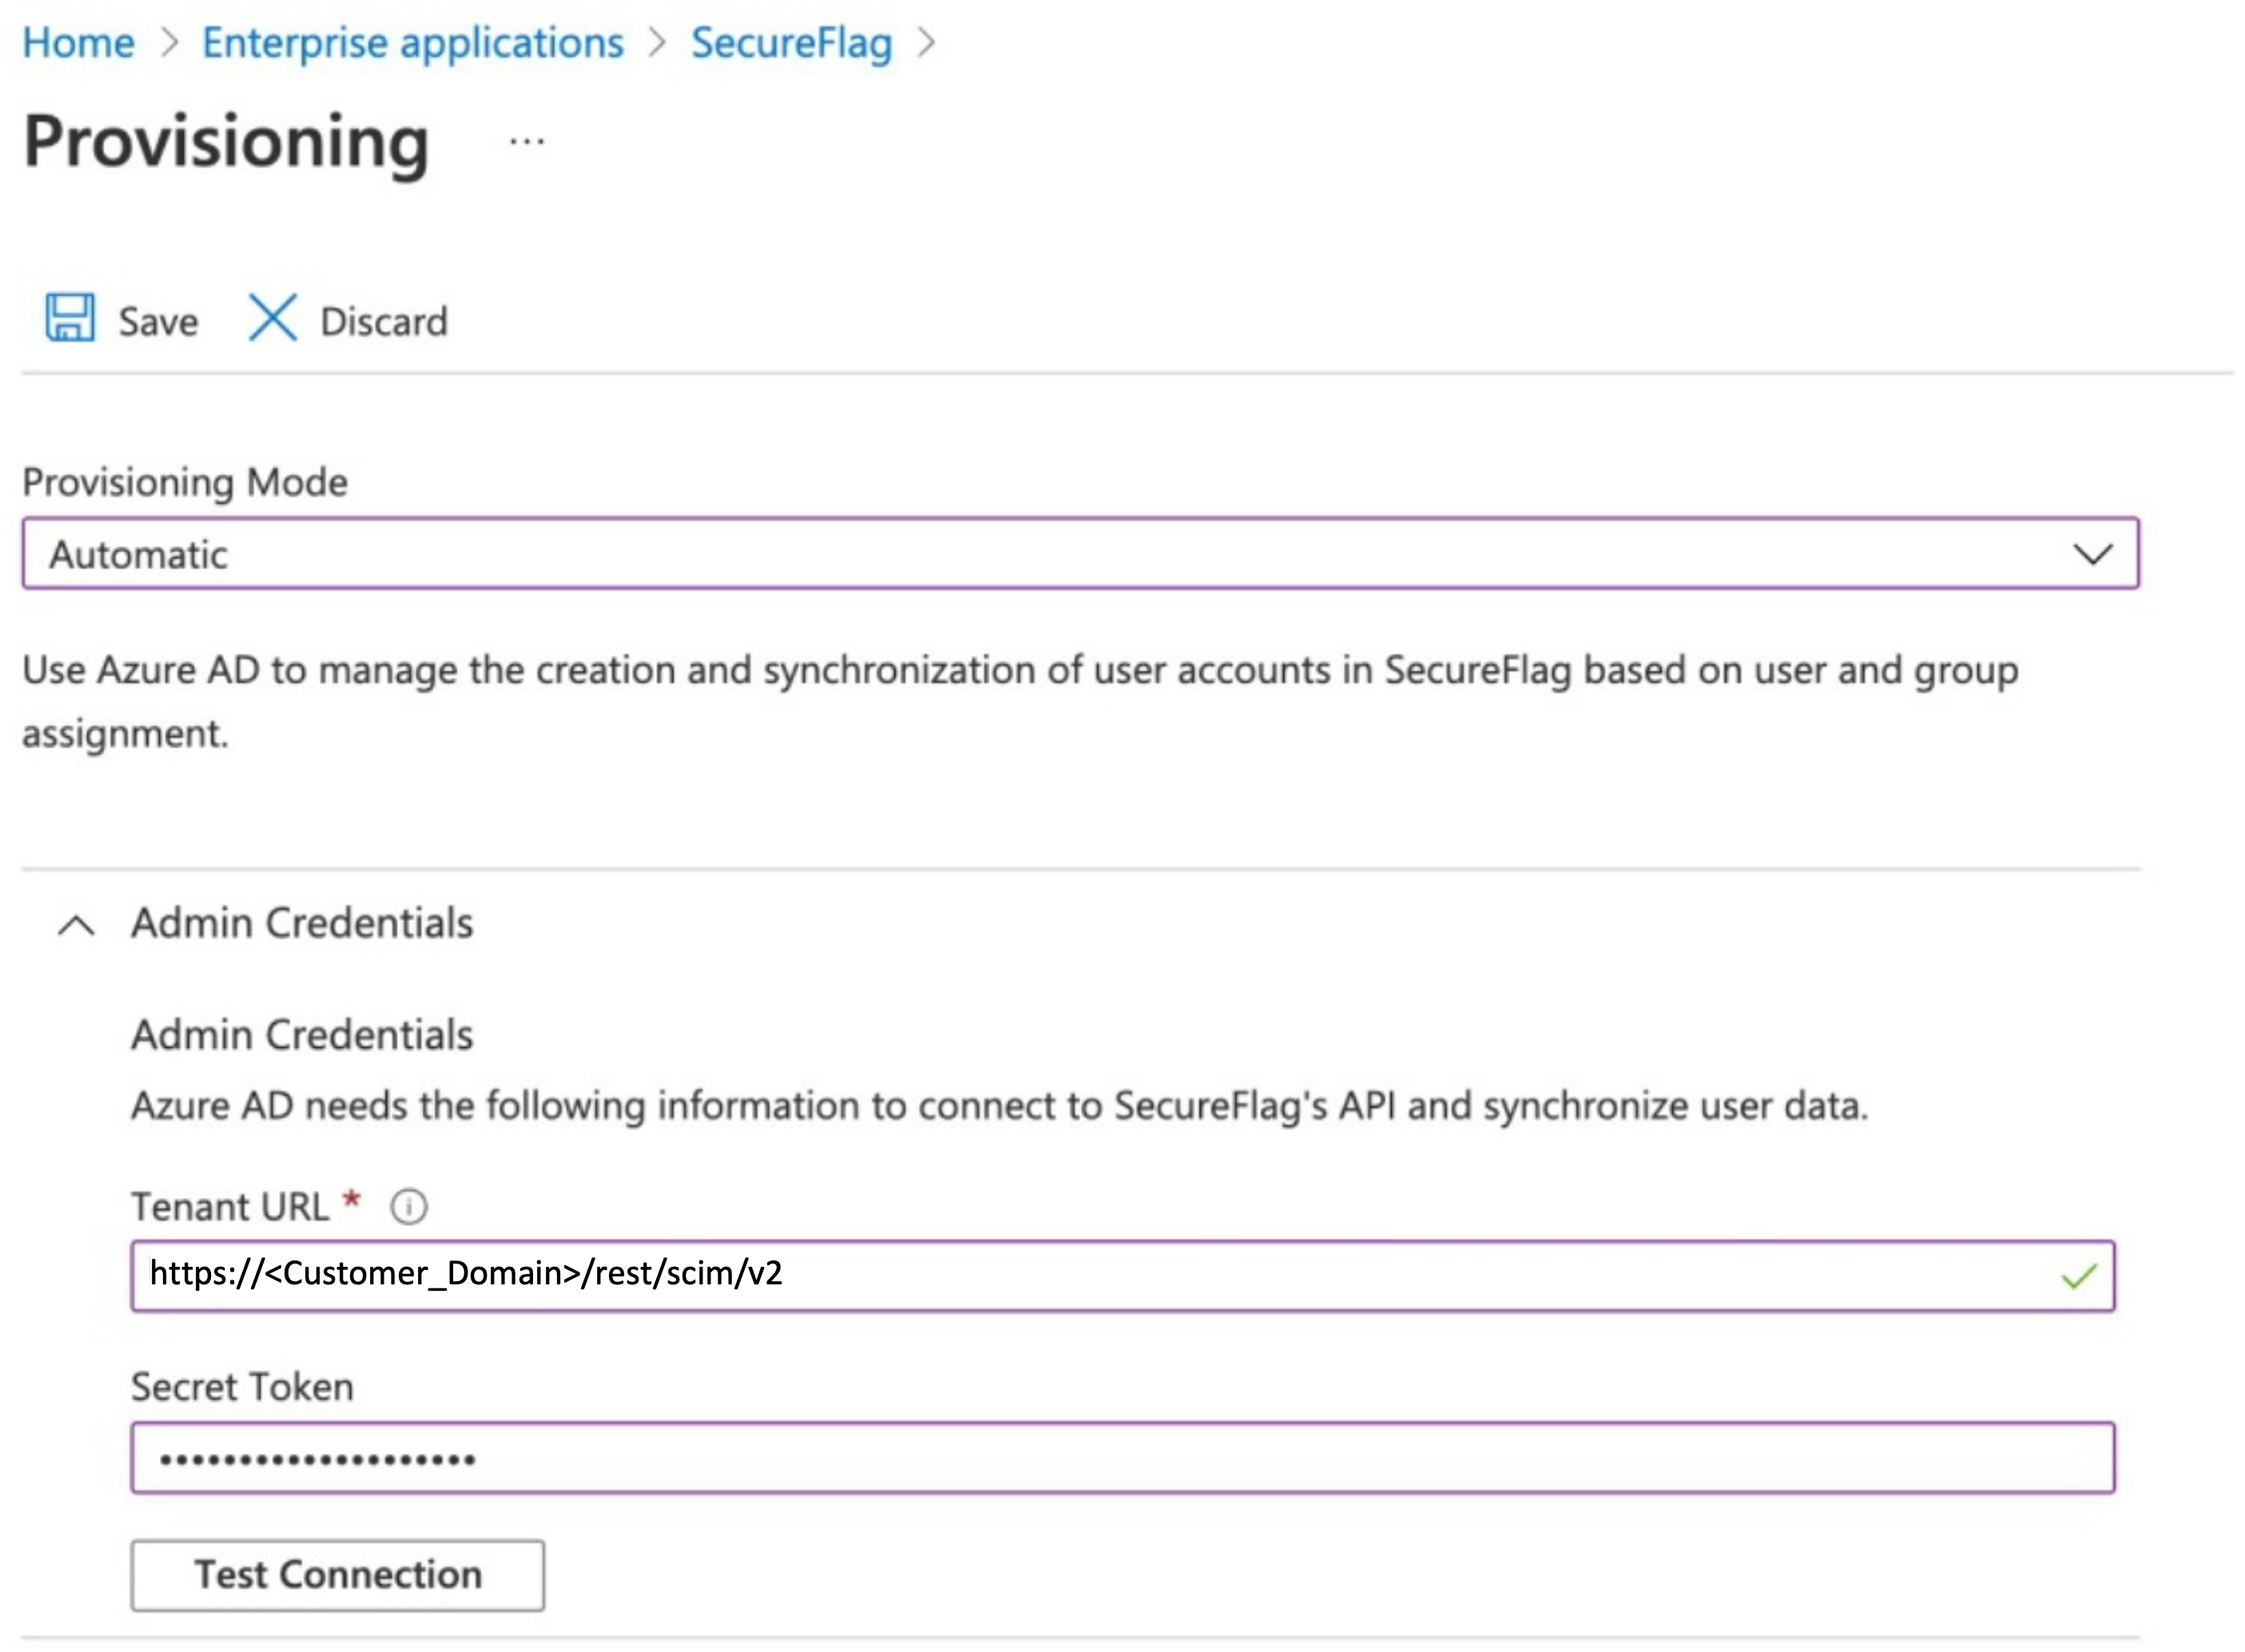The height and width of the screenshot is (1652, 2245).
Task: Focus the Tenant URL input field
Action: [1122, 1276]
